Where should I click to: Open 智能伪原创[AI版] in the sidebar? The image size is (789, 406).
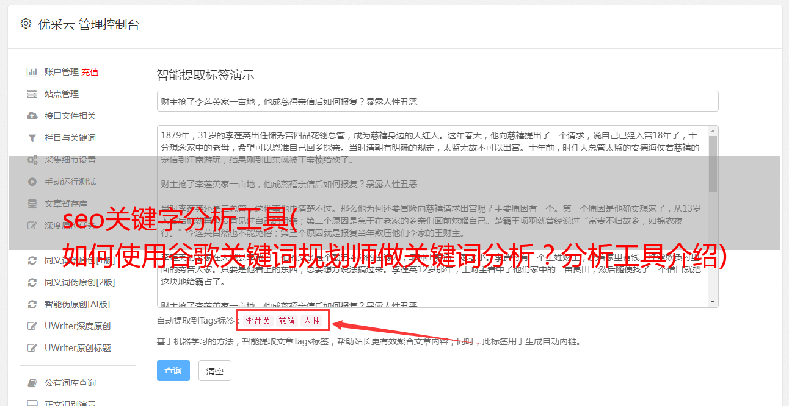click(x=77, y=304)
